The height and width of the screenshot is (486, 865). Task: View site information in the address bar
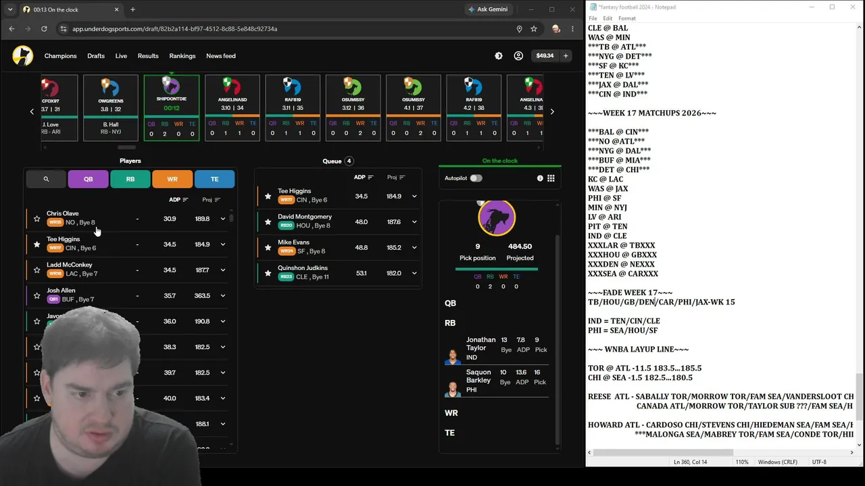tap(64, 29)
